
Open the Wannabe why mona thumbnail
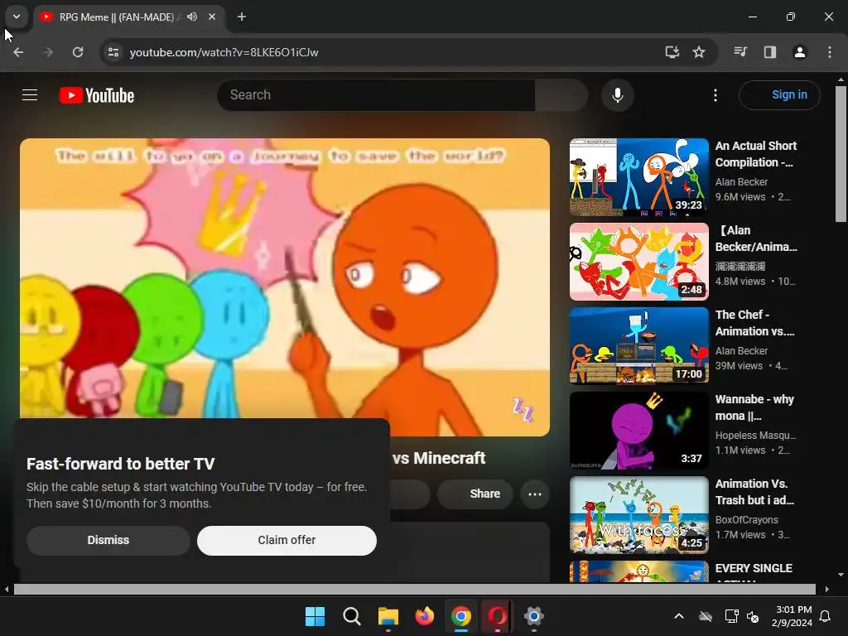[638, 431]
